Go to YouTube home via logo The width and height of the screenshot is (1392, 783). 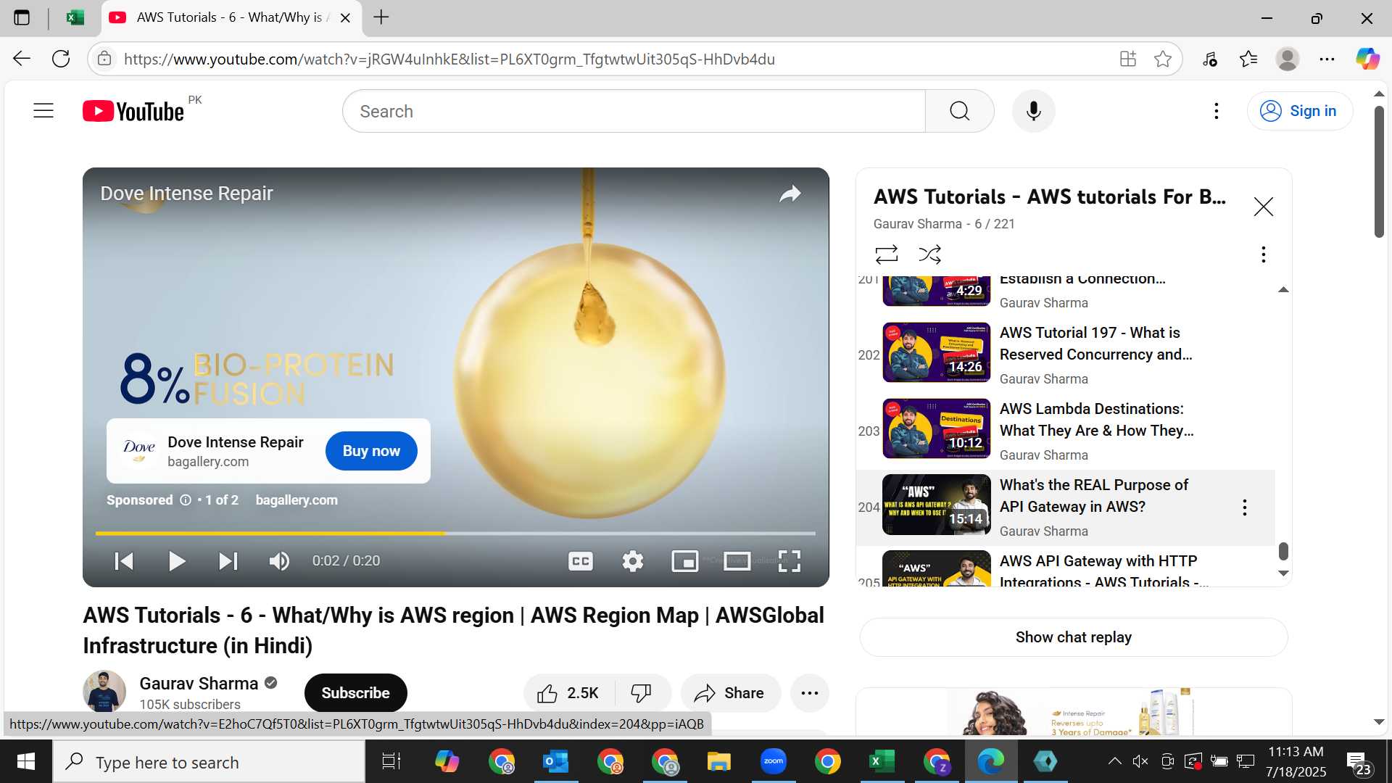tap(133, 111)
